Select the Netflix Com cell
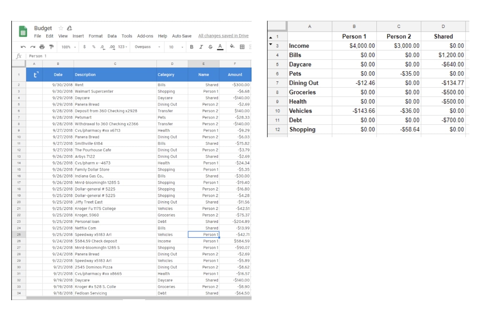Viewport: 494px width, 316px height. tap(115, 228)
